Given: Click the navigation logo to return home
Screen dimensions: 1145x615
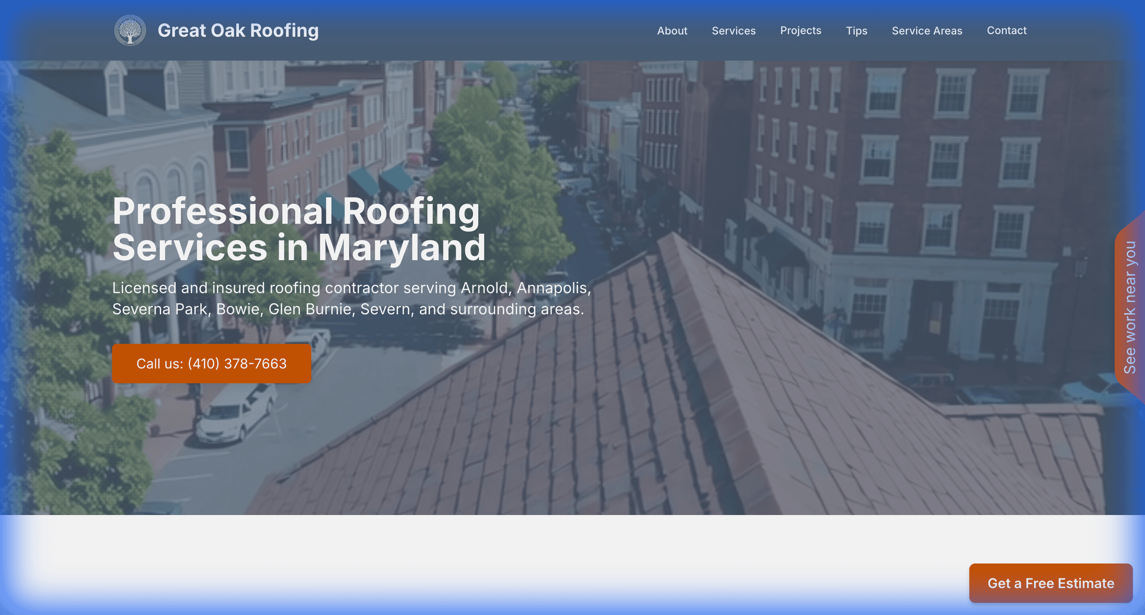Looking at the screenshot, I should pyautogui.click(x=130, y=30).
